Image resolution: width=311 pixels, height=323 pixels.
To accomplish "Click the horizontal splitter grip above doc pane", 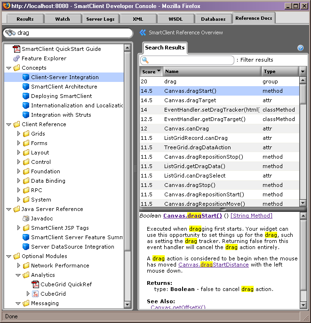I will (223, 209).
